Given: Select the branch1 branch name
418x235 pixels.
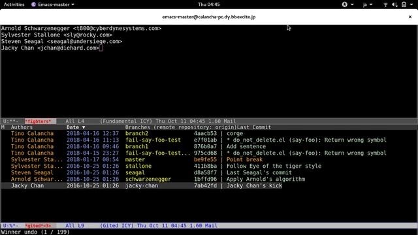Looking at the screenshot, I should [137, 146].
